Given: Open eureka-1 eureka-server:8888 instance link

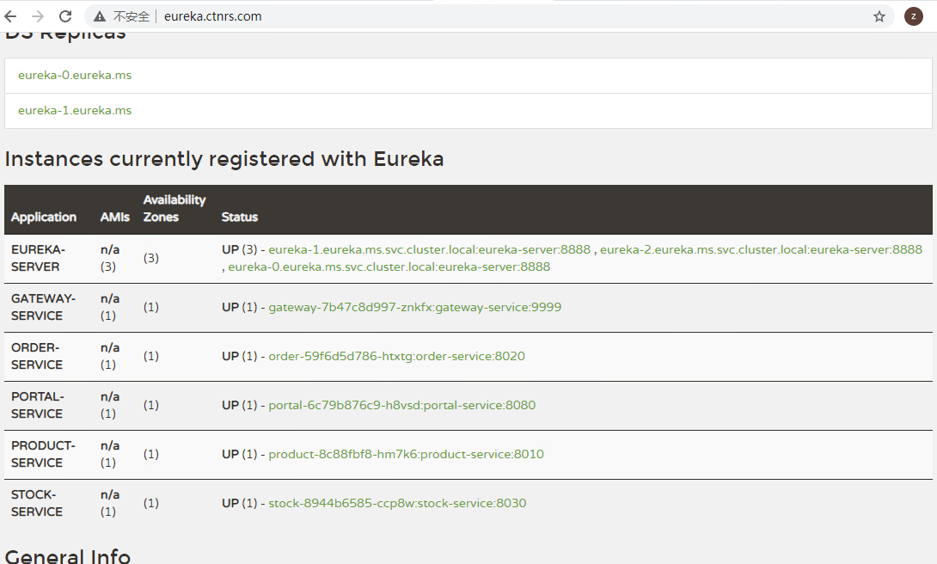Looking at the screenshot, I should pyautogui.click(x=429, y=249).
